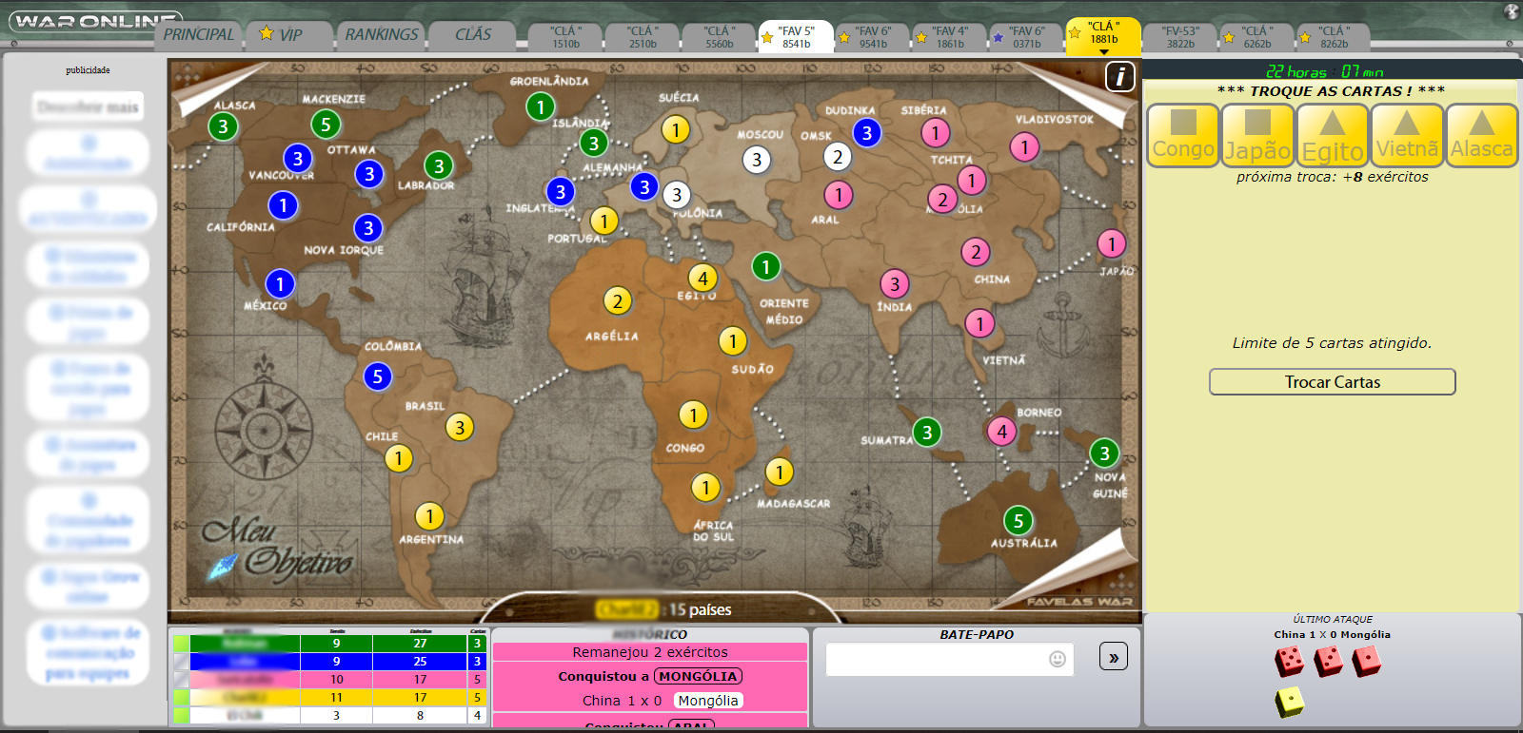Toggle the star on the FAV 6 9541b tab
This screenshot has width=1523, height=733.
click(844, 38)
